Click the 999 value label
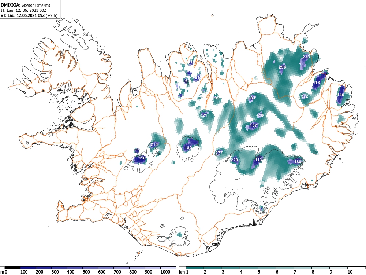 coord(216,98)
